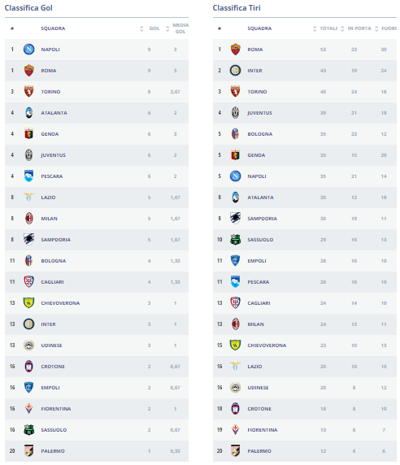This screenshot has width=400, height=465.
Task: Click the Sassuolo badge in Classifica Tiri
Action: pyautogui.click(x=236, y=239)
